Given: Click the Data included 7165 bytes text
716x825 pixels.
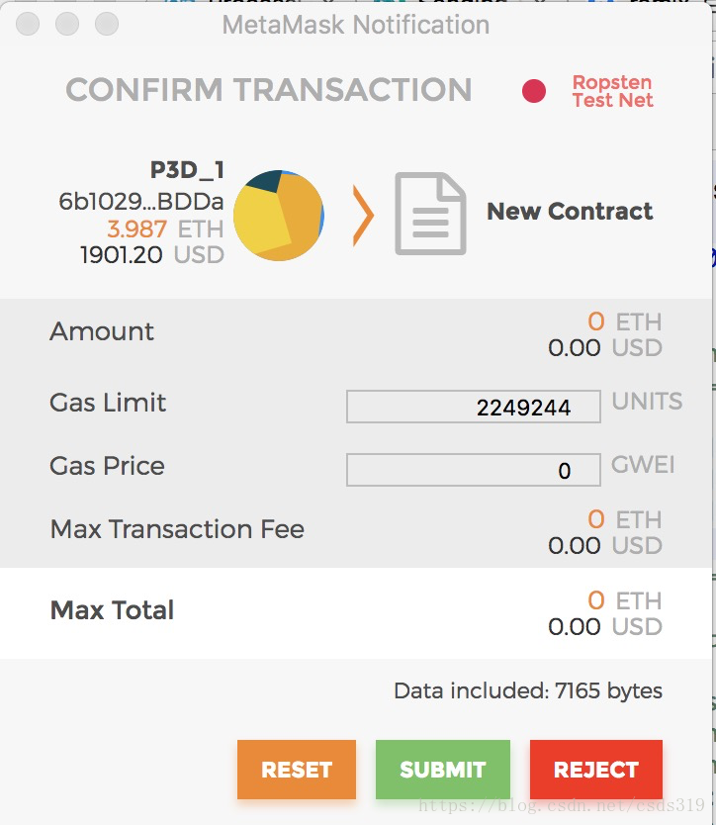Looking at the screenshot, I should (528, 690).
